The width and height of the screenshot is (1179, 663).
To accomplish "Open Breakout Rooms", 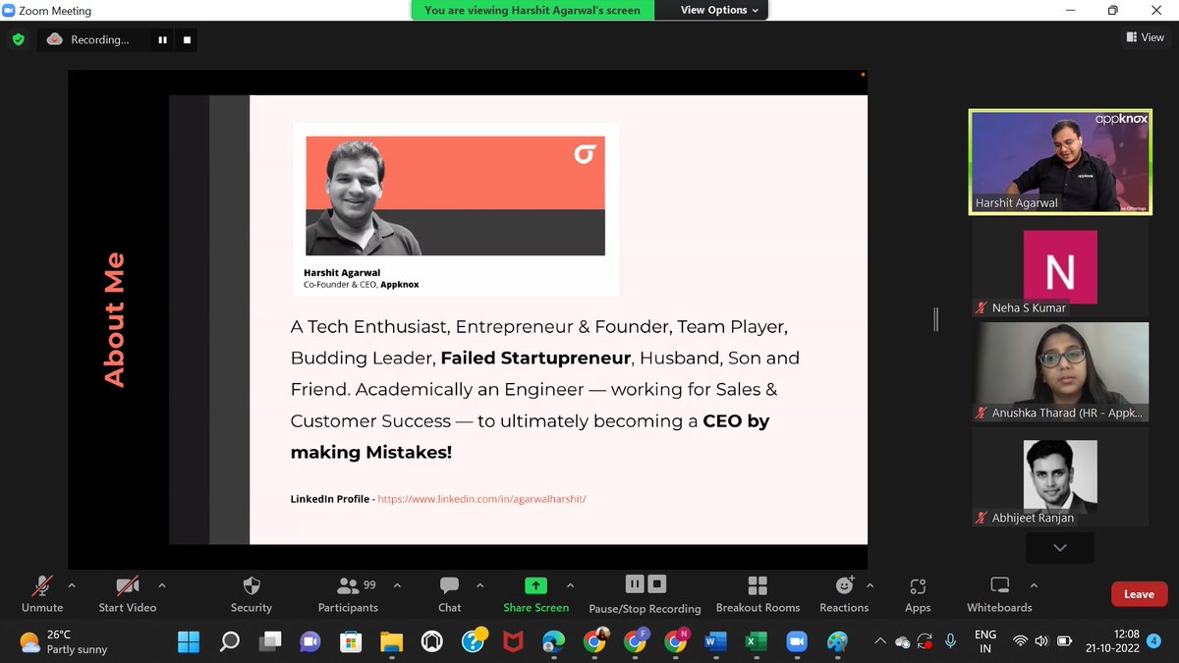I will pyautogui.click(x=758, y=593).
